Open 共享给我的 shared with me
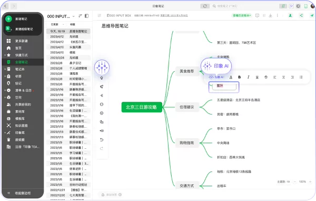 (x=23, y=104)
